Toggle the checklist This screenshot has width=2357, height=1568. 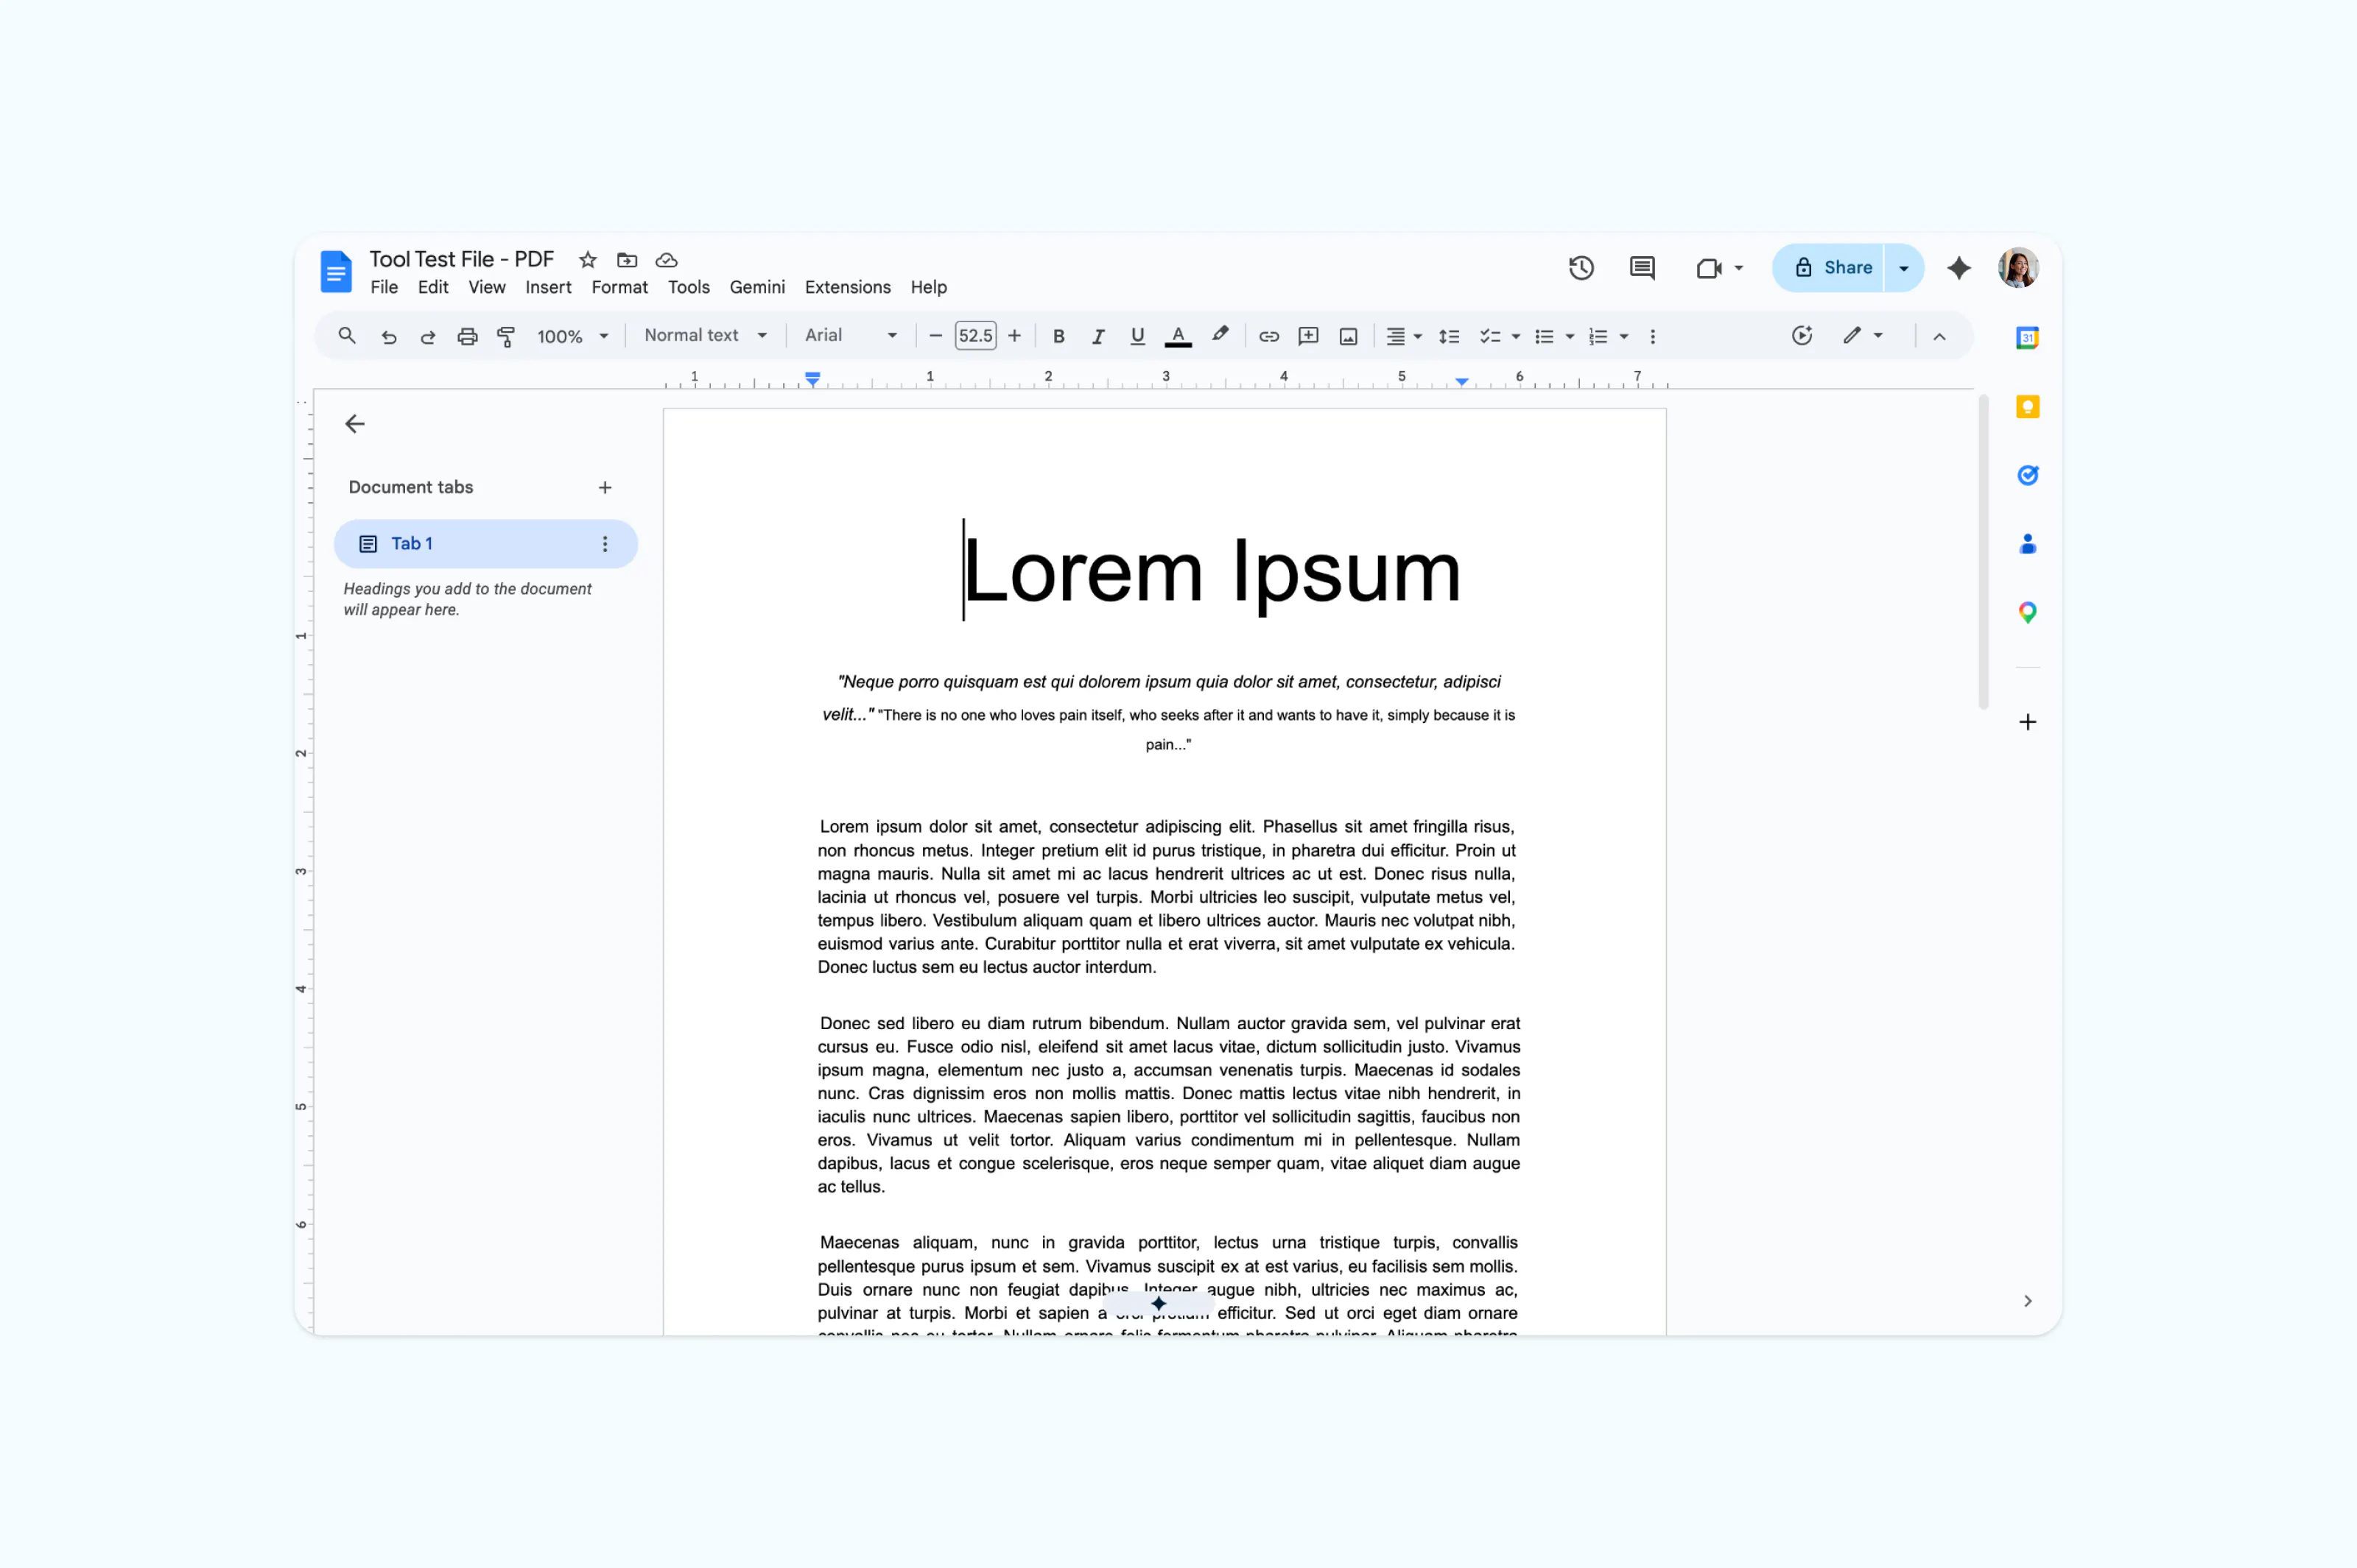[1491, 337]
